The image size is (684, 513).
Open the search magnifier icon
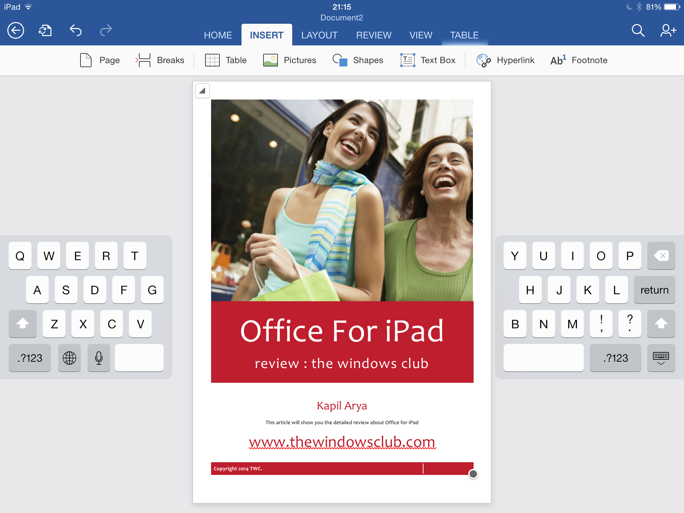[638, 31]
